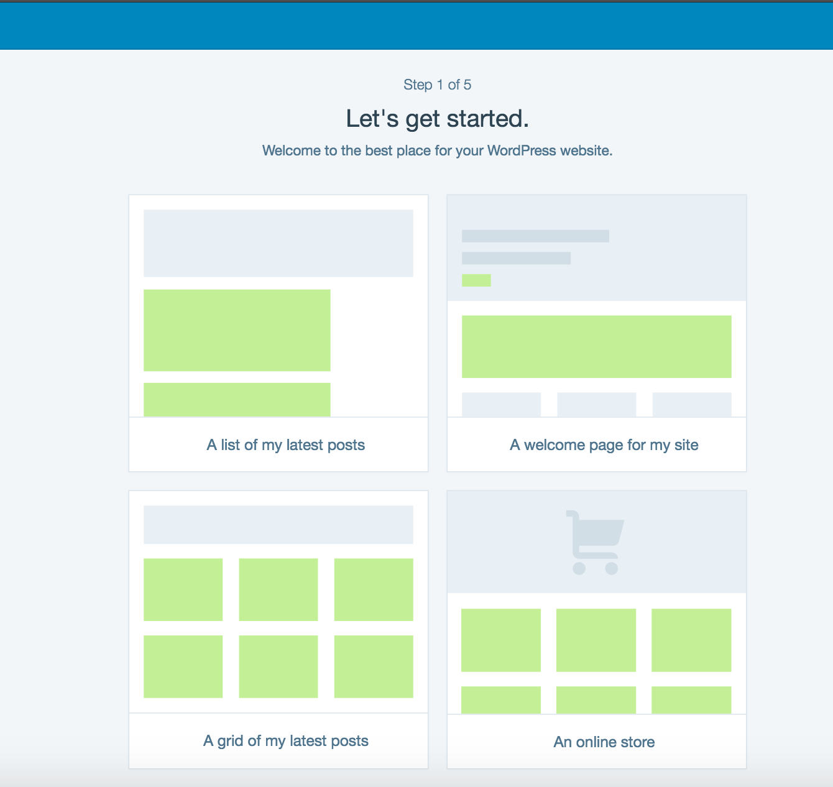Click longer gray title line in welcome preview
Viewport: 833px width, 787px height.
pyautogui.click(x=535, y=236)
